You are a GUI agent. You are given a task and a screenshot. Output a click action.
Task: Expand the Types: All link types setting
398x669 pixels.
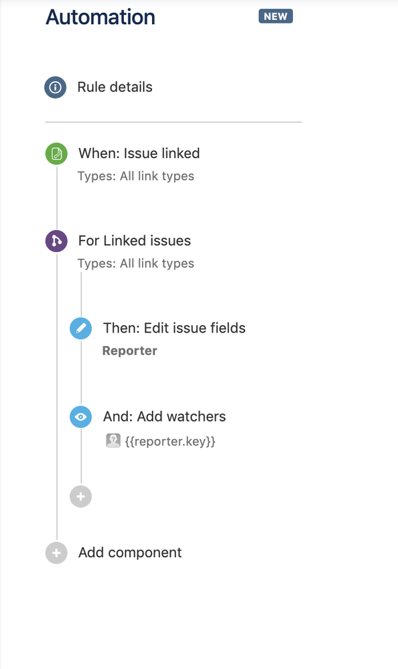(x=136, y=176)
